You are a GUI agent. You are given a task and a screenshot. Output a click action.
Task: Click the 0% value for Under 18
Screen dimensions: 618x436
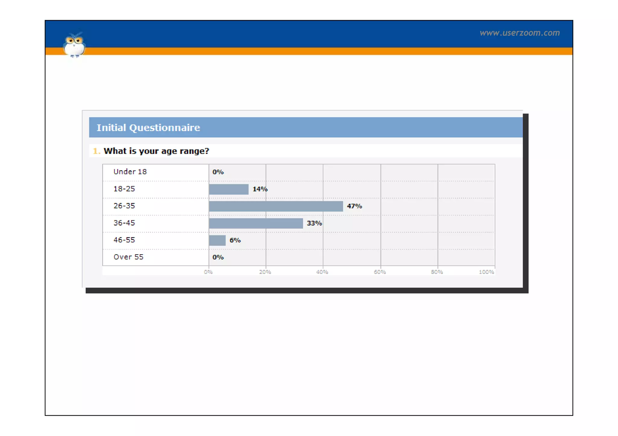[218, 172]
